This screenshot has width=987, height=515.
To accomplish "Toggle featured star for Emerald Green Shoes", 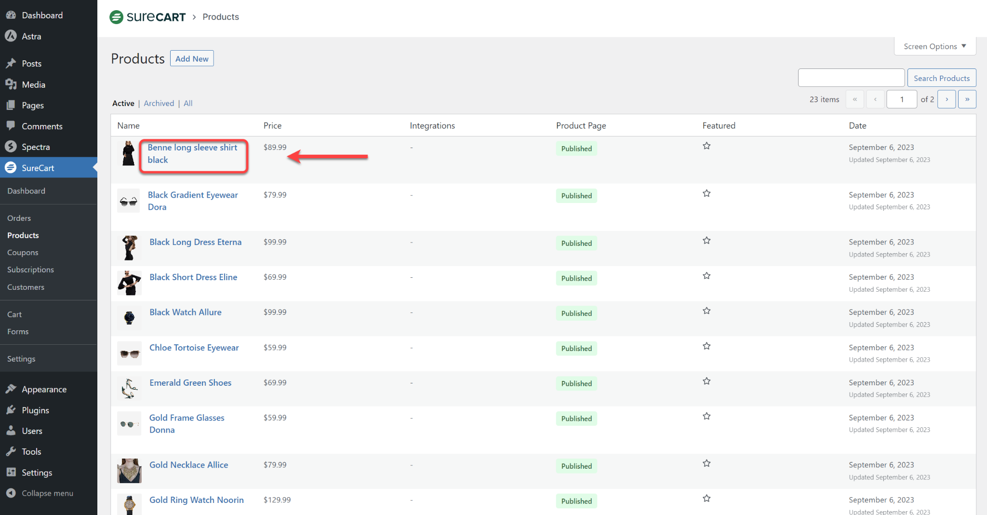I will (x=707, y=381).
